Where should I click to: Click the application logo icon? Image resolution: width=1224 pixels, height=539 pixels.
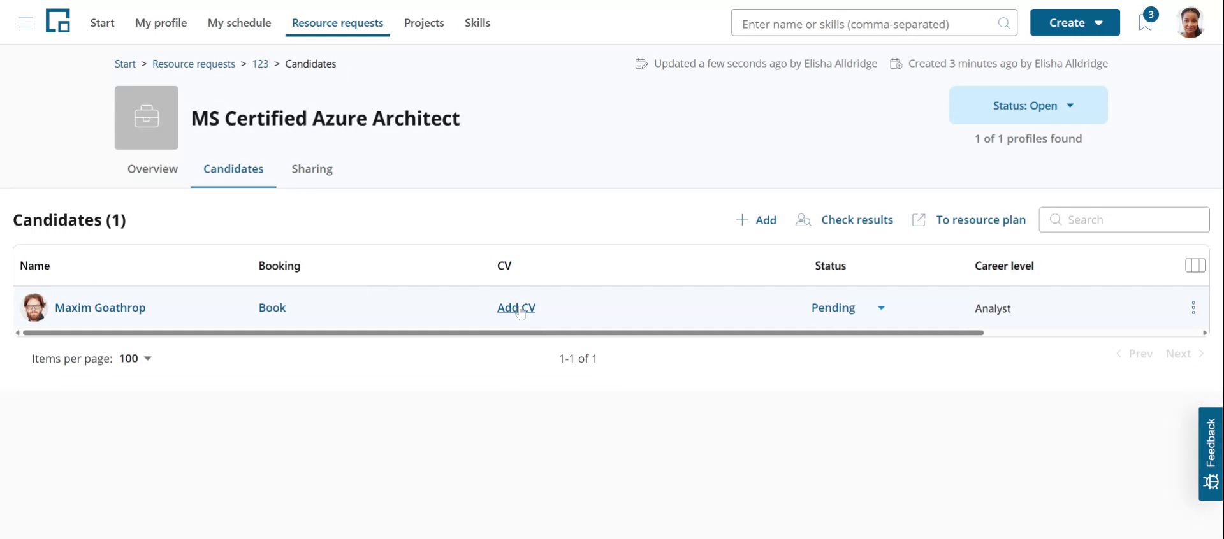pyautogui.click(x=57, y=21)
